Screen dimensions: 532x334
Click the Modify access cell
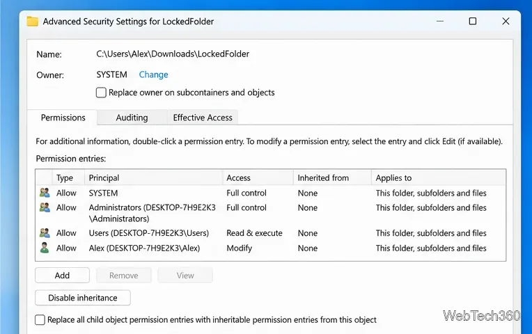[240, 248]
